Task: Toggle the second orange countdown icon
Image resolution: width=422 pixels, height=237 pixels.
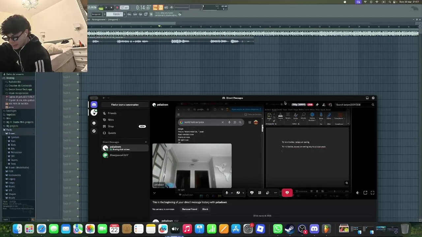Action: [x=161, y=7]
